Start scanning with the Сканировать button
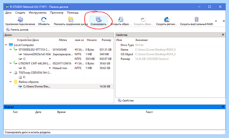This screenshot has width=229, height=138. coord(98,21)
